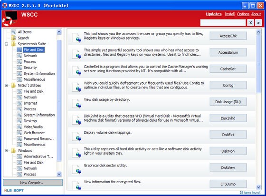Click icon beside Internet tree item
Viewport: 266px width, 196px height.
coord(19,103)
